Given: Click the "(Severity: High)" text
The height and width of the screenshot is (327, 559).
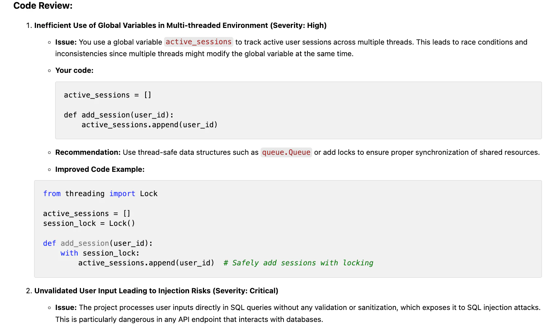Looking at the screenshot, I should (x=298, y=25).
